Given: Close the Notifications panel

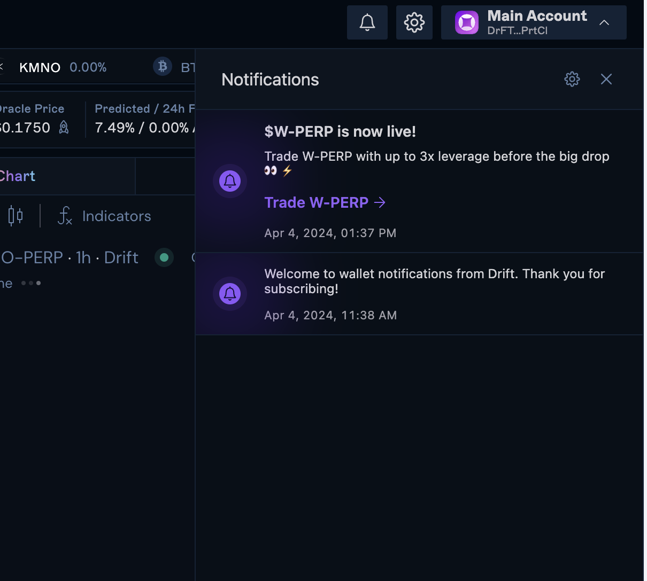Looking at the screenshot, I should (606, 79).
